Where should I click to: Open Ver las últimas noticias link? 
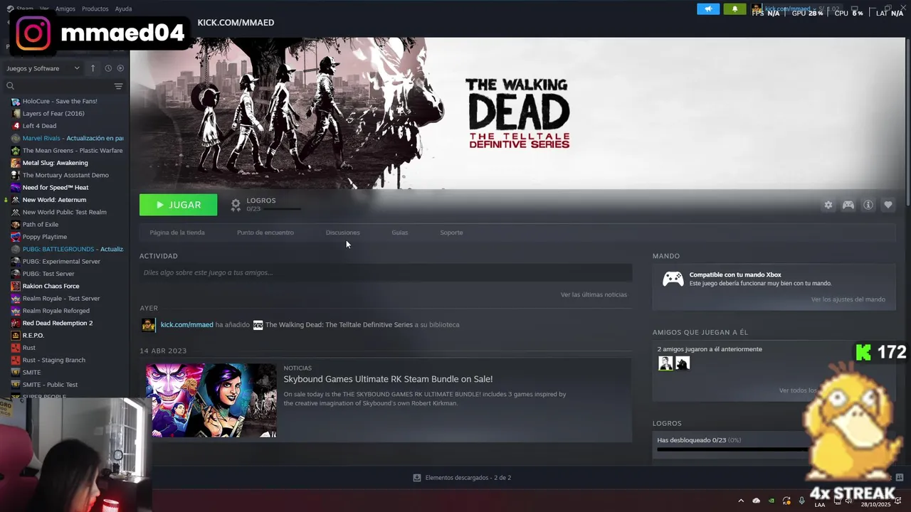(594, 294)
